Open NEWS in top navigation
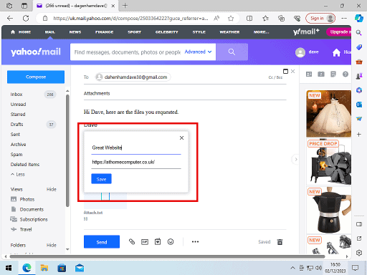Image resolution: width=367 pixels, height=275 pixels. [x=75, y=32]
